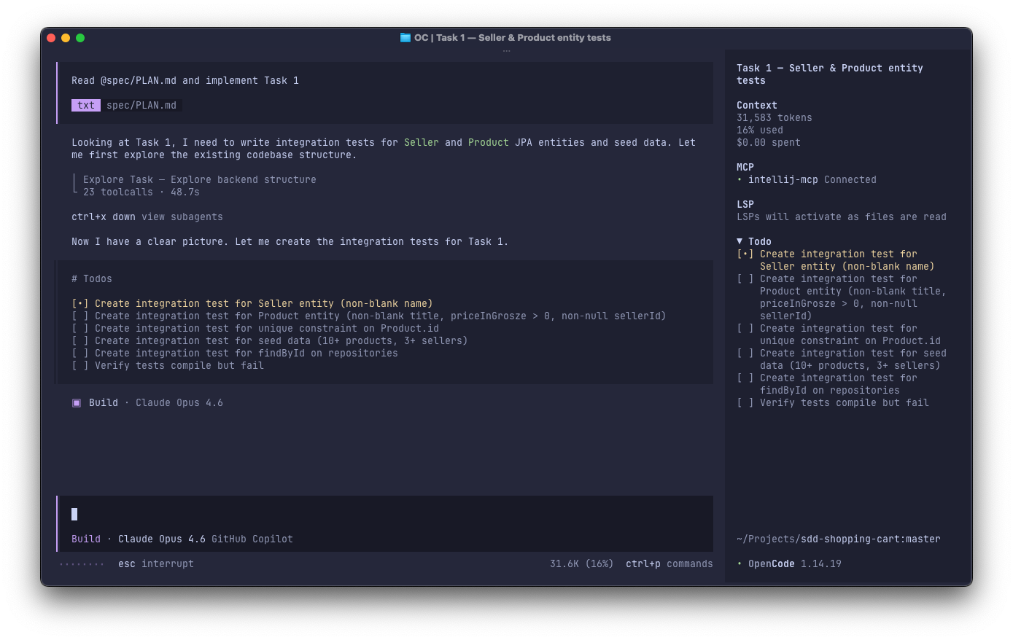
Task: Toggle sidebar checkbox for Seller entity test
Action: (x=745, y=254)
